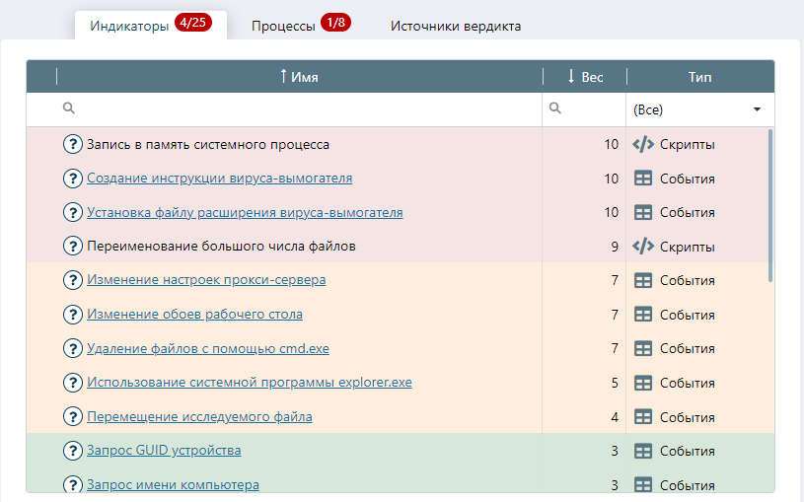This screenshot has width=804, height=502.
Task: Open the Источники вердикта tab
Action: [x=456, y=26]
